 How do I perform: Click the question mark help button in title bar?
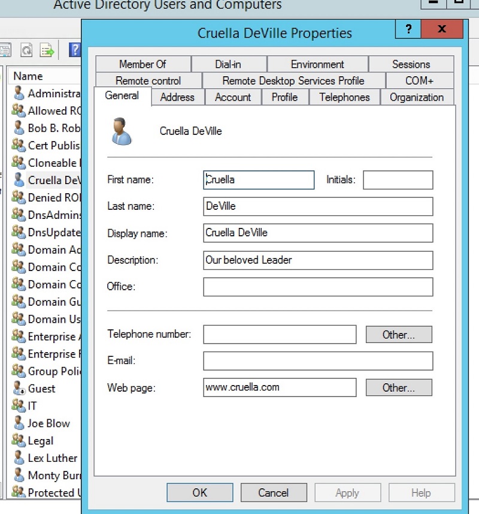pos(408,29)
